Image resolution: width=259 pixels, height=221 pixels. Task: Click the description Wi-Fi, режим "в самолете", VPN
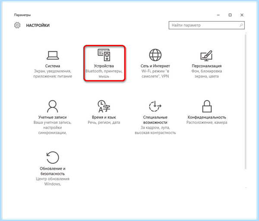click(155, 74)
